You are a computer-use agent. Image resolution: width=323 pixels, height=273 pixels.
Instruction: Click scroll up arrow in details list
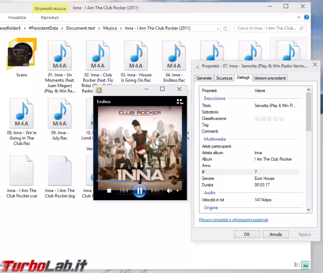click(308, 89)
